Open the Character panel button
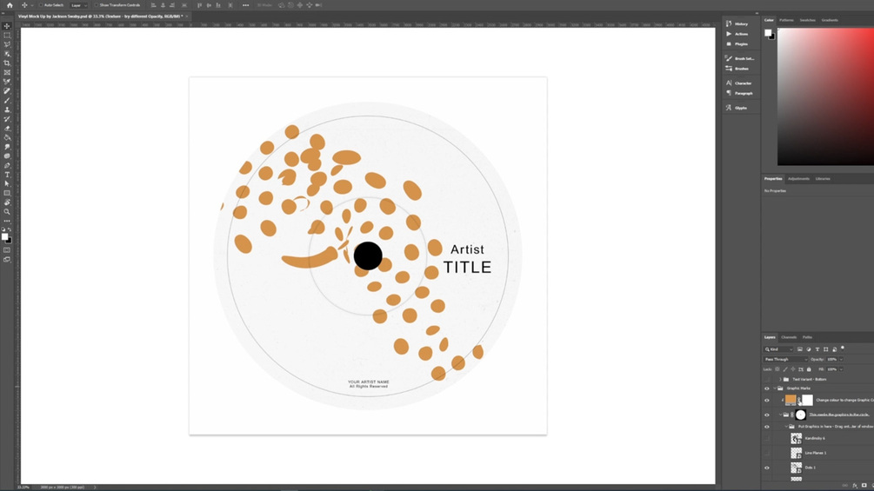Screen dimensions: 874x491 pyautogui.click(x=739, y=83)
